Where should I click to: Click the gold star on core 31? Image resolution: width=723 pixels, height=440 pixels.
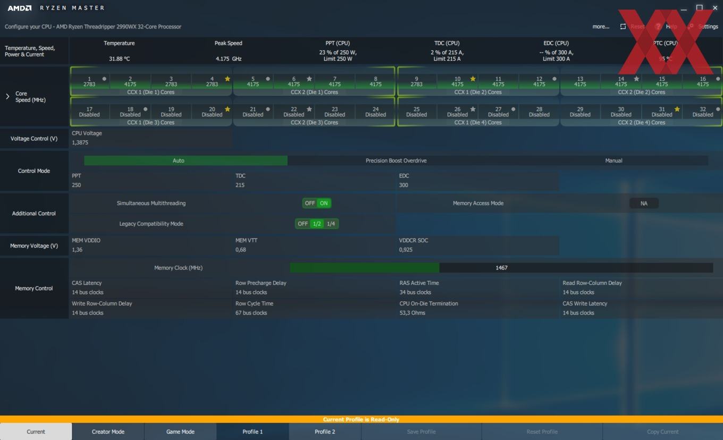677,109
